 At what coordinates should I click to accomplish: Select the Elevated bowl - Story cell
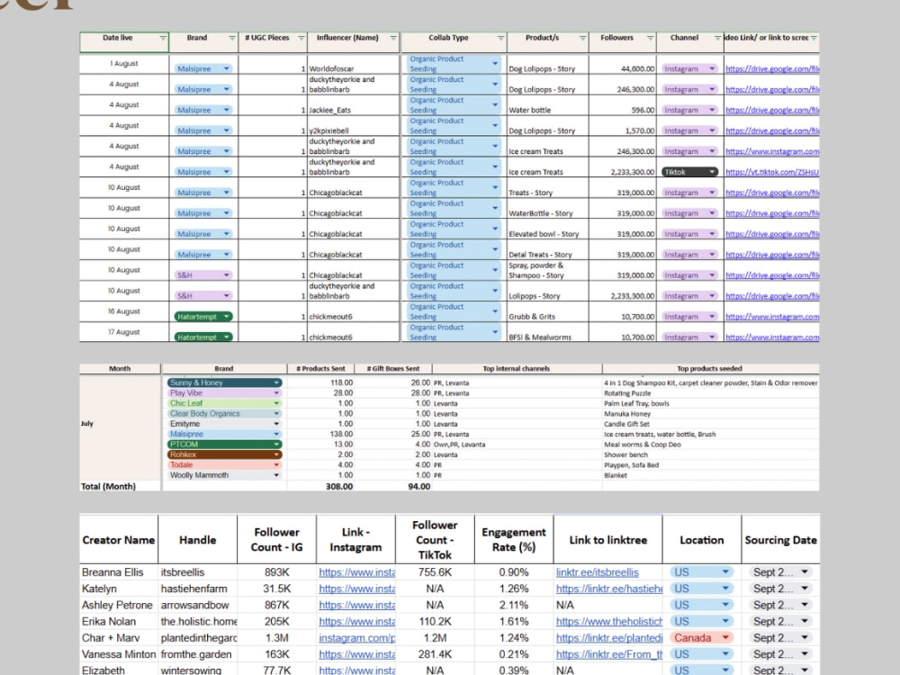(x=547, y=229)
